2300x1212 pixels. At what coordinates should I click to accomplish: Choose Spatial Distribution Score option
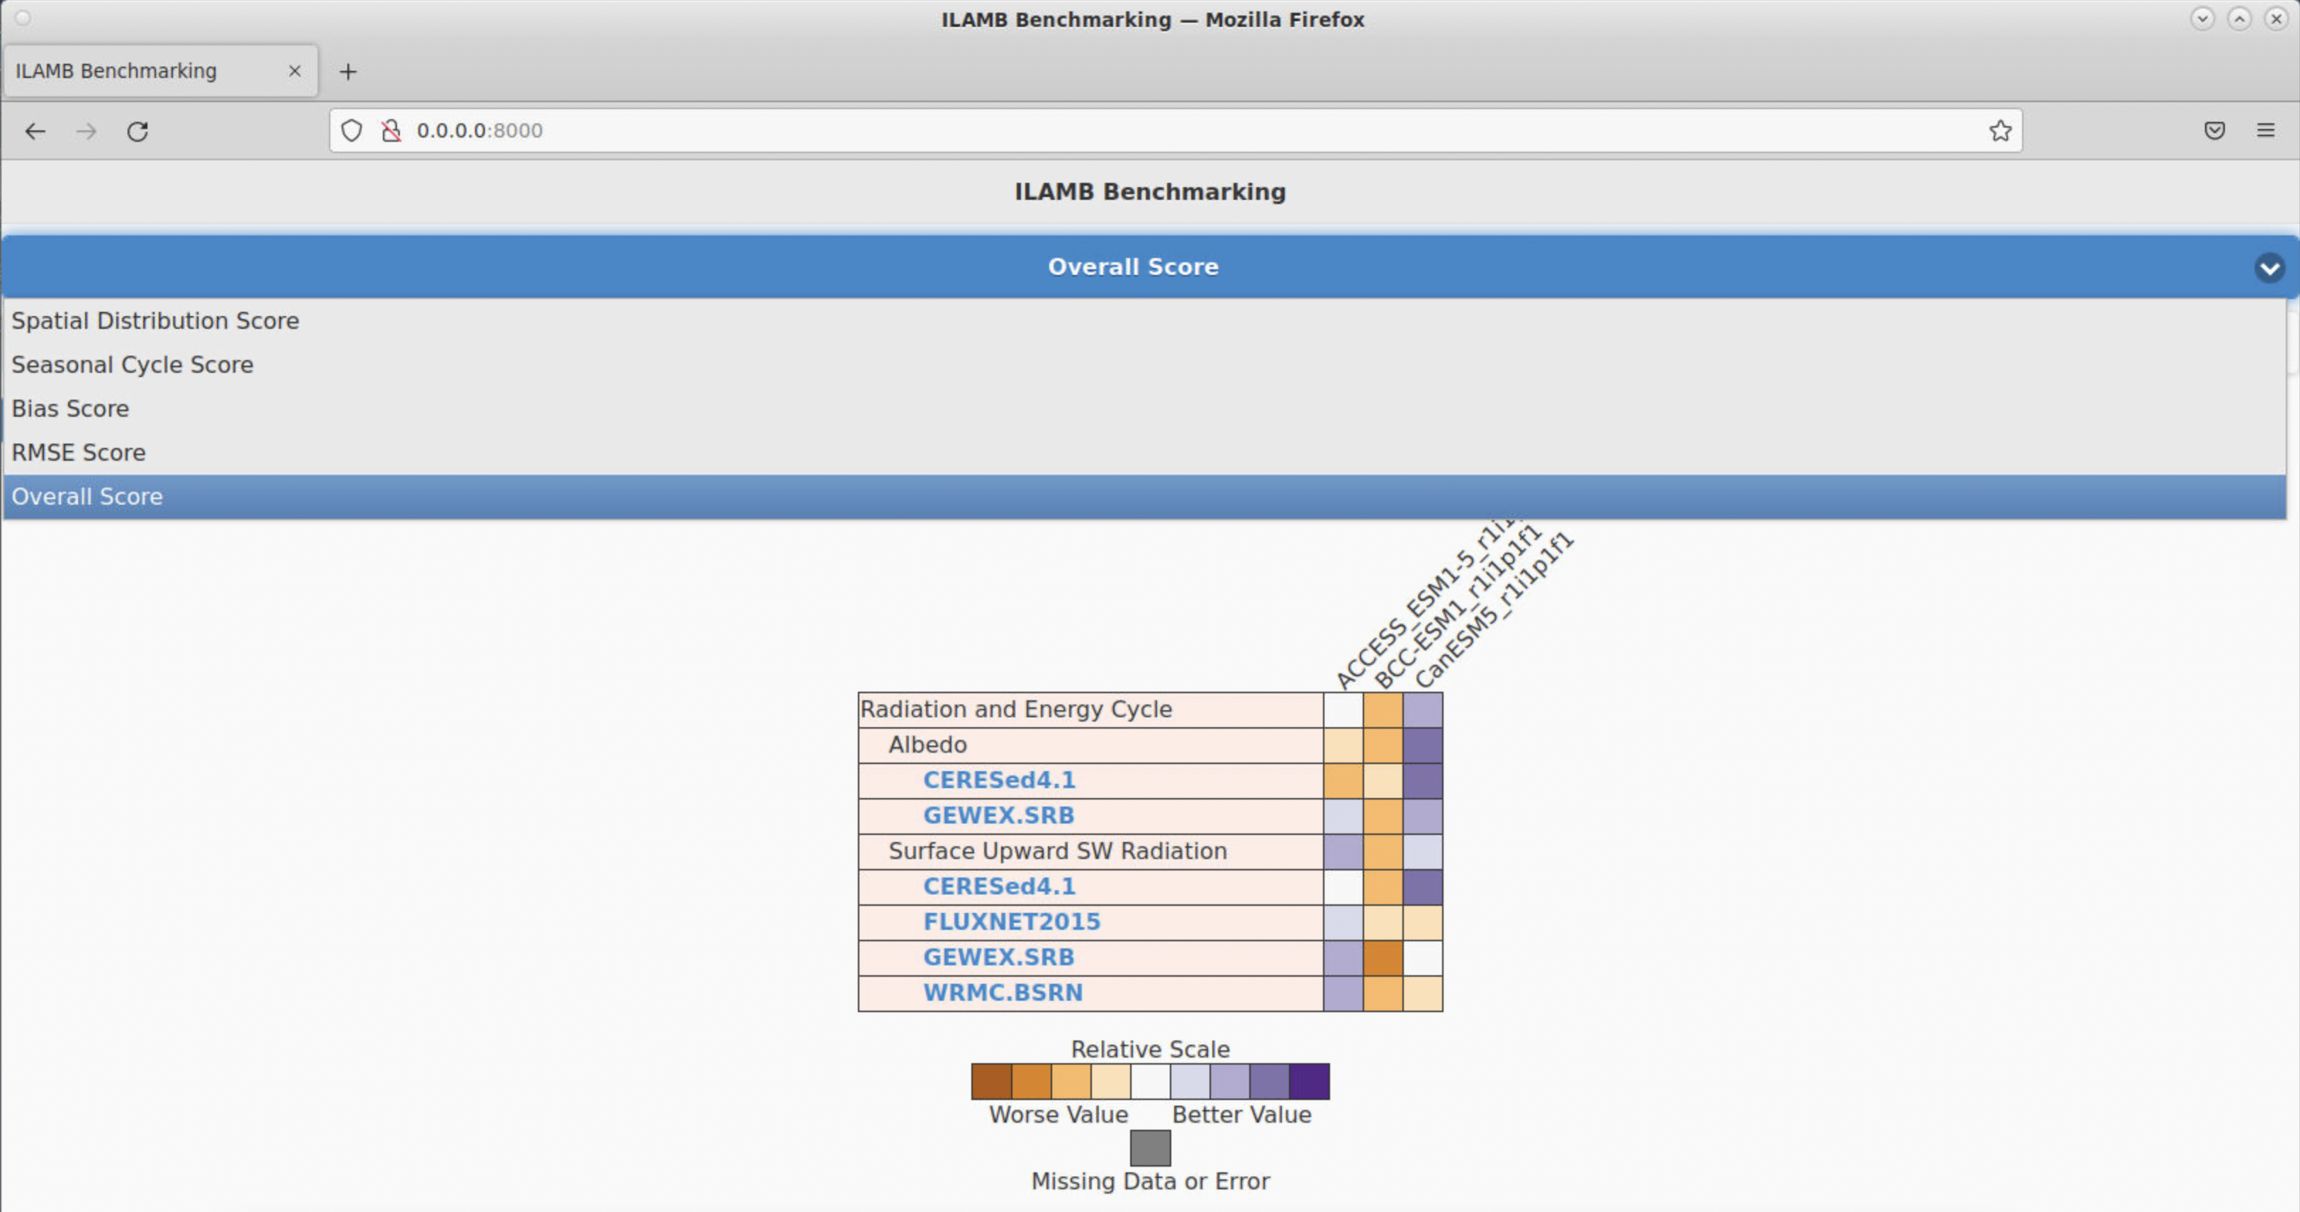(x=1144, y=320)
